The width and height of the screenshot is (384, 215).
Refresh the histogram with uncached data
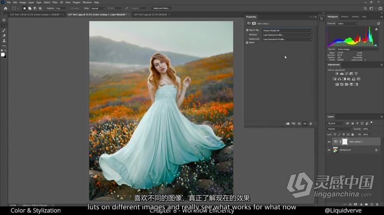(378, 24)
